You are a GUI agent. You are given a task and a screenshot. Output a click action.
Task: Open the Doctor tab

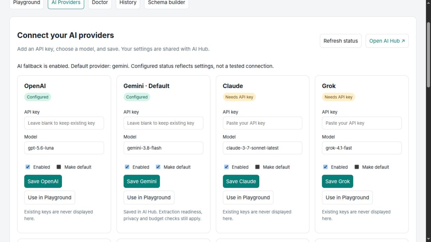(x=100, y=3)
